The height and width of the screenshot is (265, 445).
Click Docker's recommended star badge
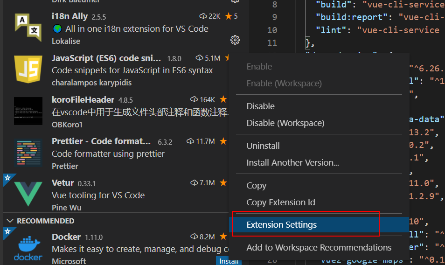7,231
